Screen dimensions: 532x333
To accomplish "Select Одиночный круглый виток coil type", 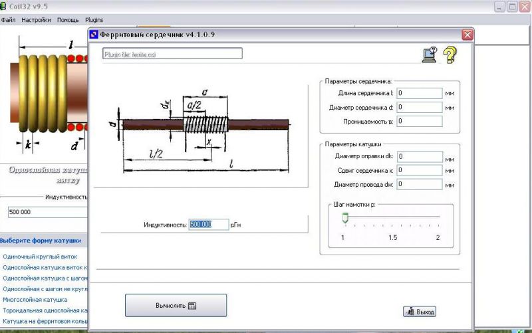I will (40, 257).
